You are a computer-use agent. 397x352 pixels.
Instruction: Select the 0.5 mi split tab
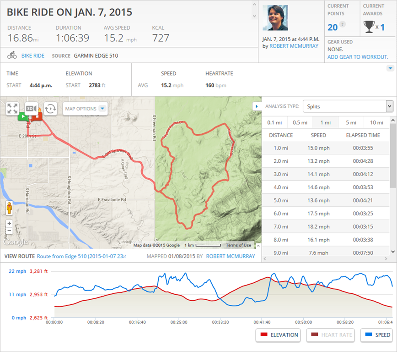point(300,122)
